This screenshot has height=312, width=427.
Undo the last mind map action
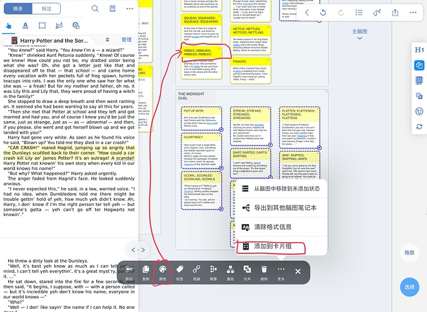(x=323, y=12)
